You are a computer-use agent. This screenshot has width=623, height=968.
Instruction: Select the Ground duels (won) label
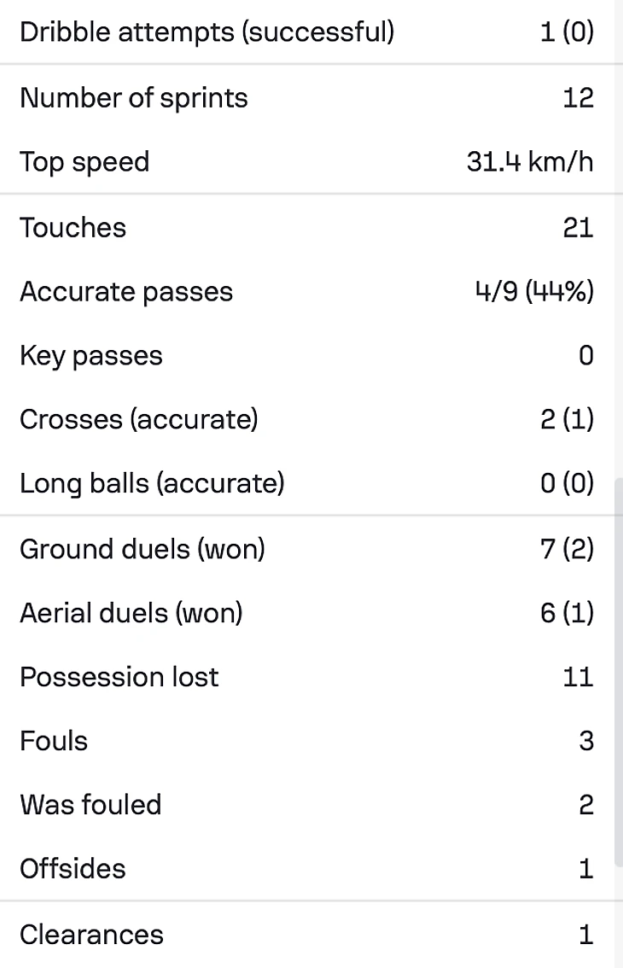pos(143,549)
